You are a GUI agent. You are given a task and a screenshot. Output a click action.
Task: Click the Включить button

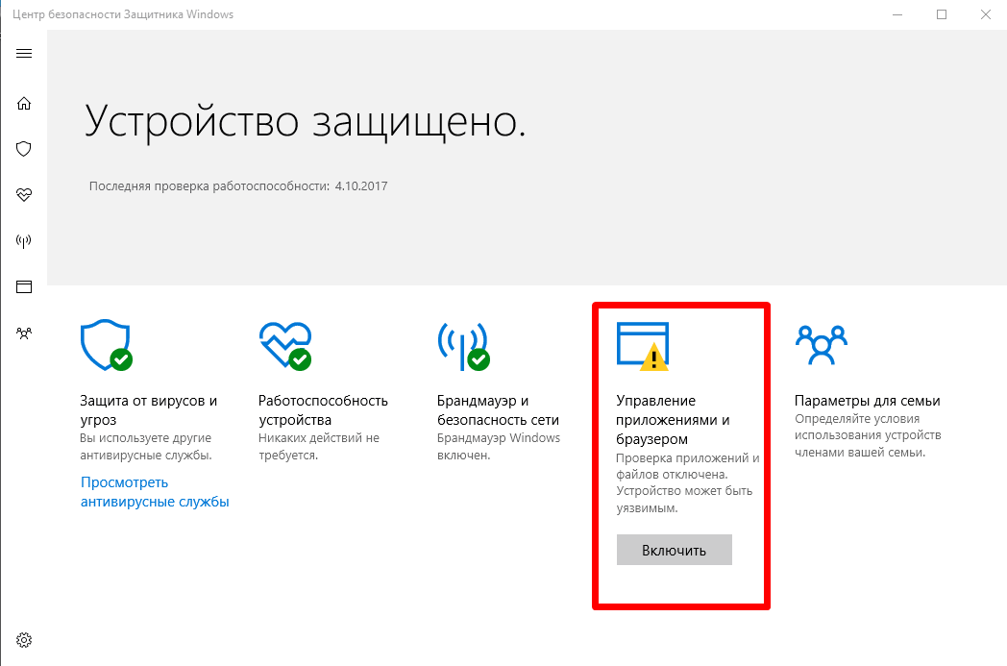pyautogui.click(x=674, y=550)
